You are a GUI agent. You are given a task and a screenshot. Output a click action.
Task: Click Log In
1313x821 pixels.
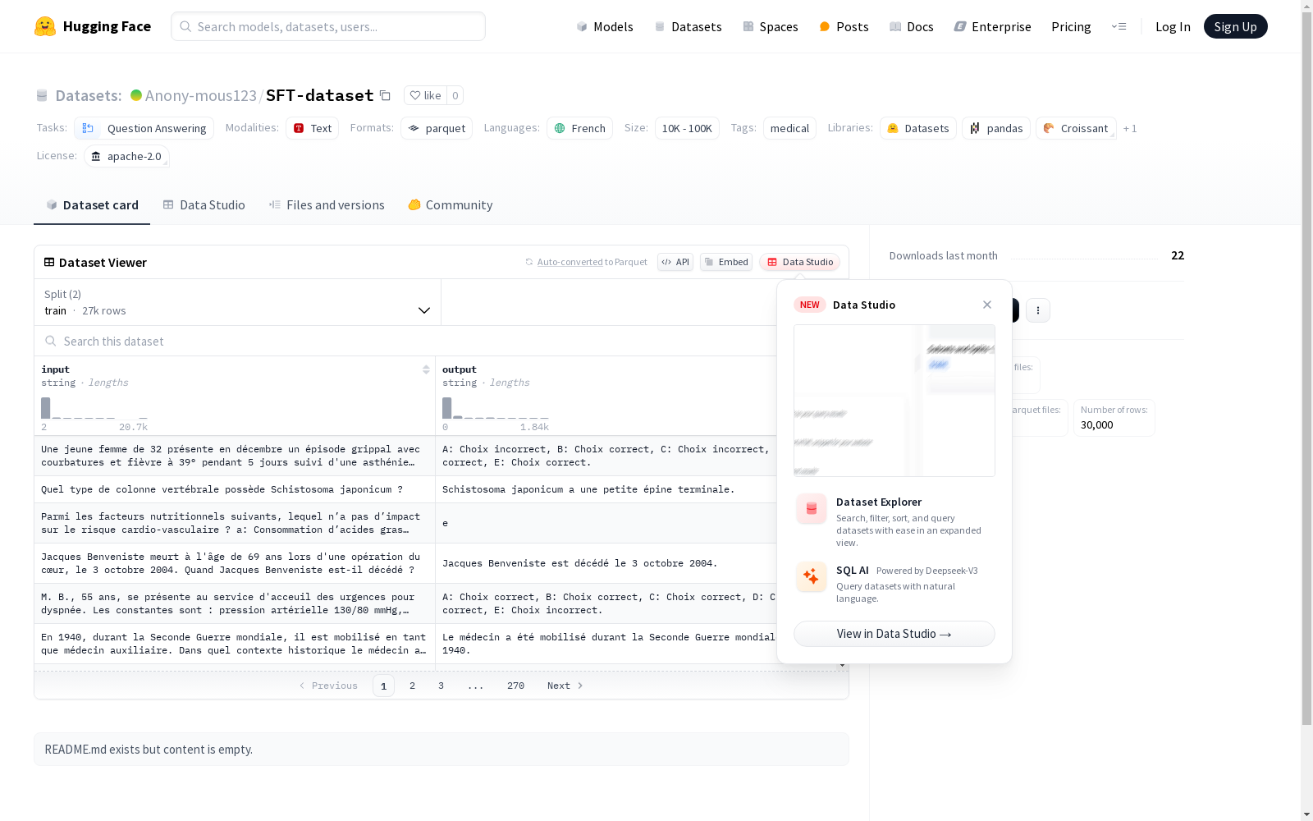pyautogui.click(x=1173, y=26)
